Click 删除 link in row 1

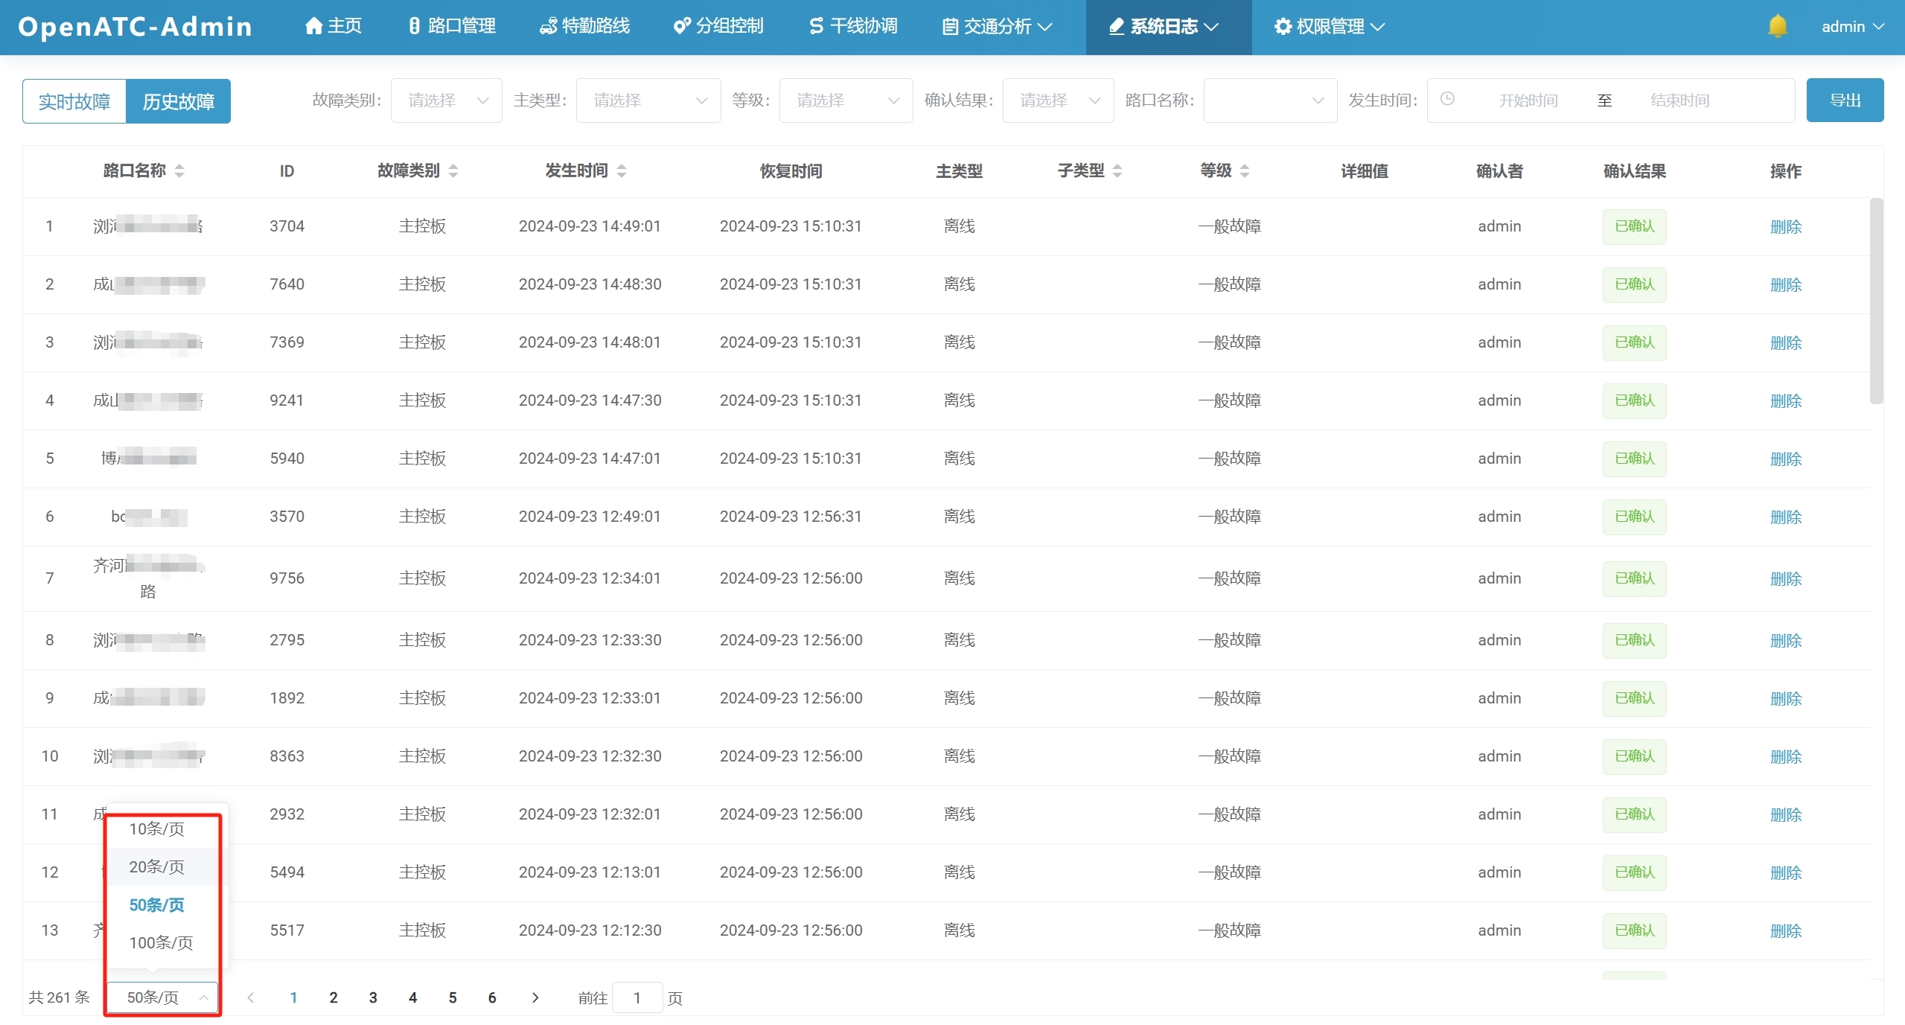point(1785,227)
